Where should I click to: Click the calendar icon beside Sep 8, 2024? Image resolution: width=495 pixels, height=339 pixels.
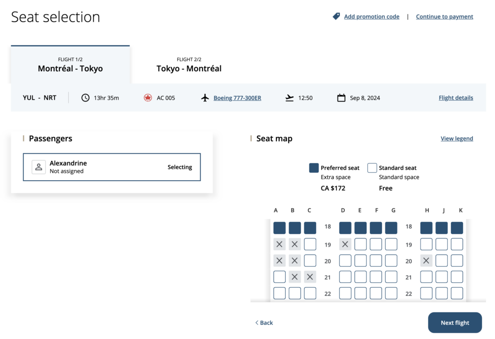tap(341, 98)
